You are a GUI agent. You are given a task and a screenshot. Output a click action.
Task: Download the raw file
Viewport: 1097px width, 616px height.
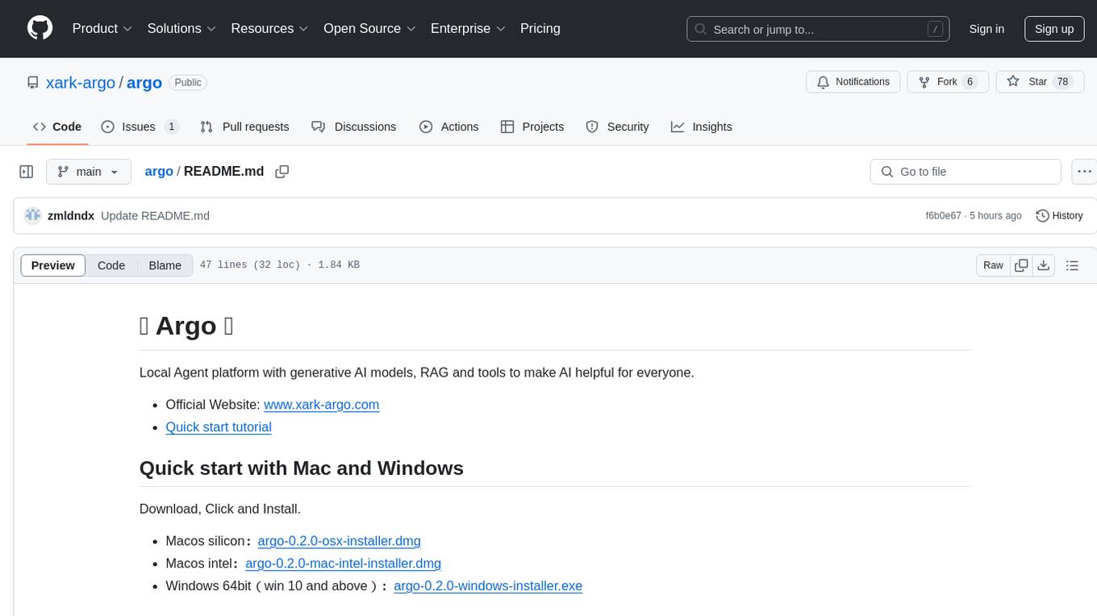[x=1044, y=265]
